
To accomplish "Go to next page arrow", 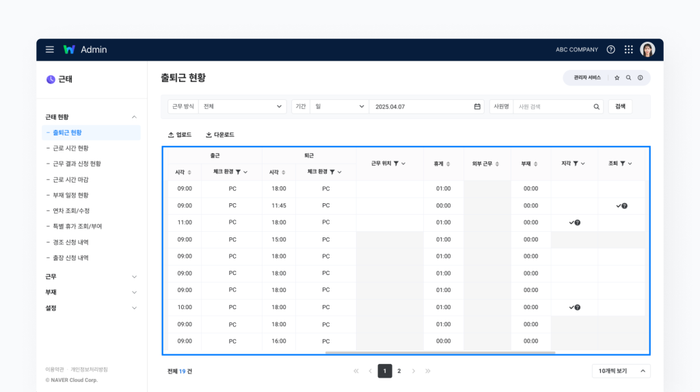I will 414,371.
